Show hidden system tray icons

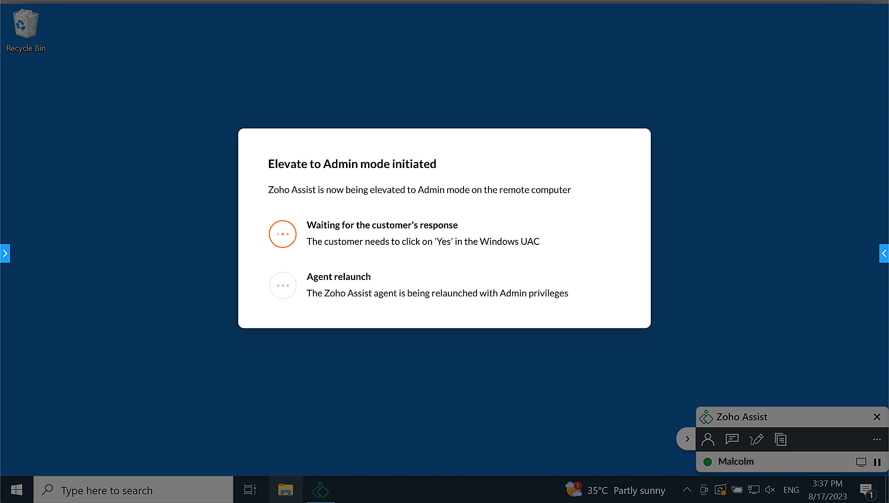[687, 490]
